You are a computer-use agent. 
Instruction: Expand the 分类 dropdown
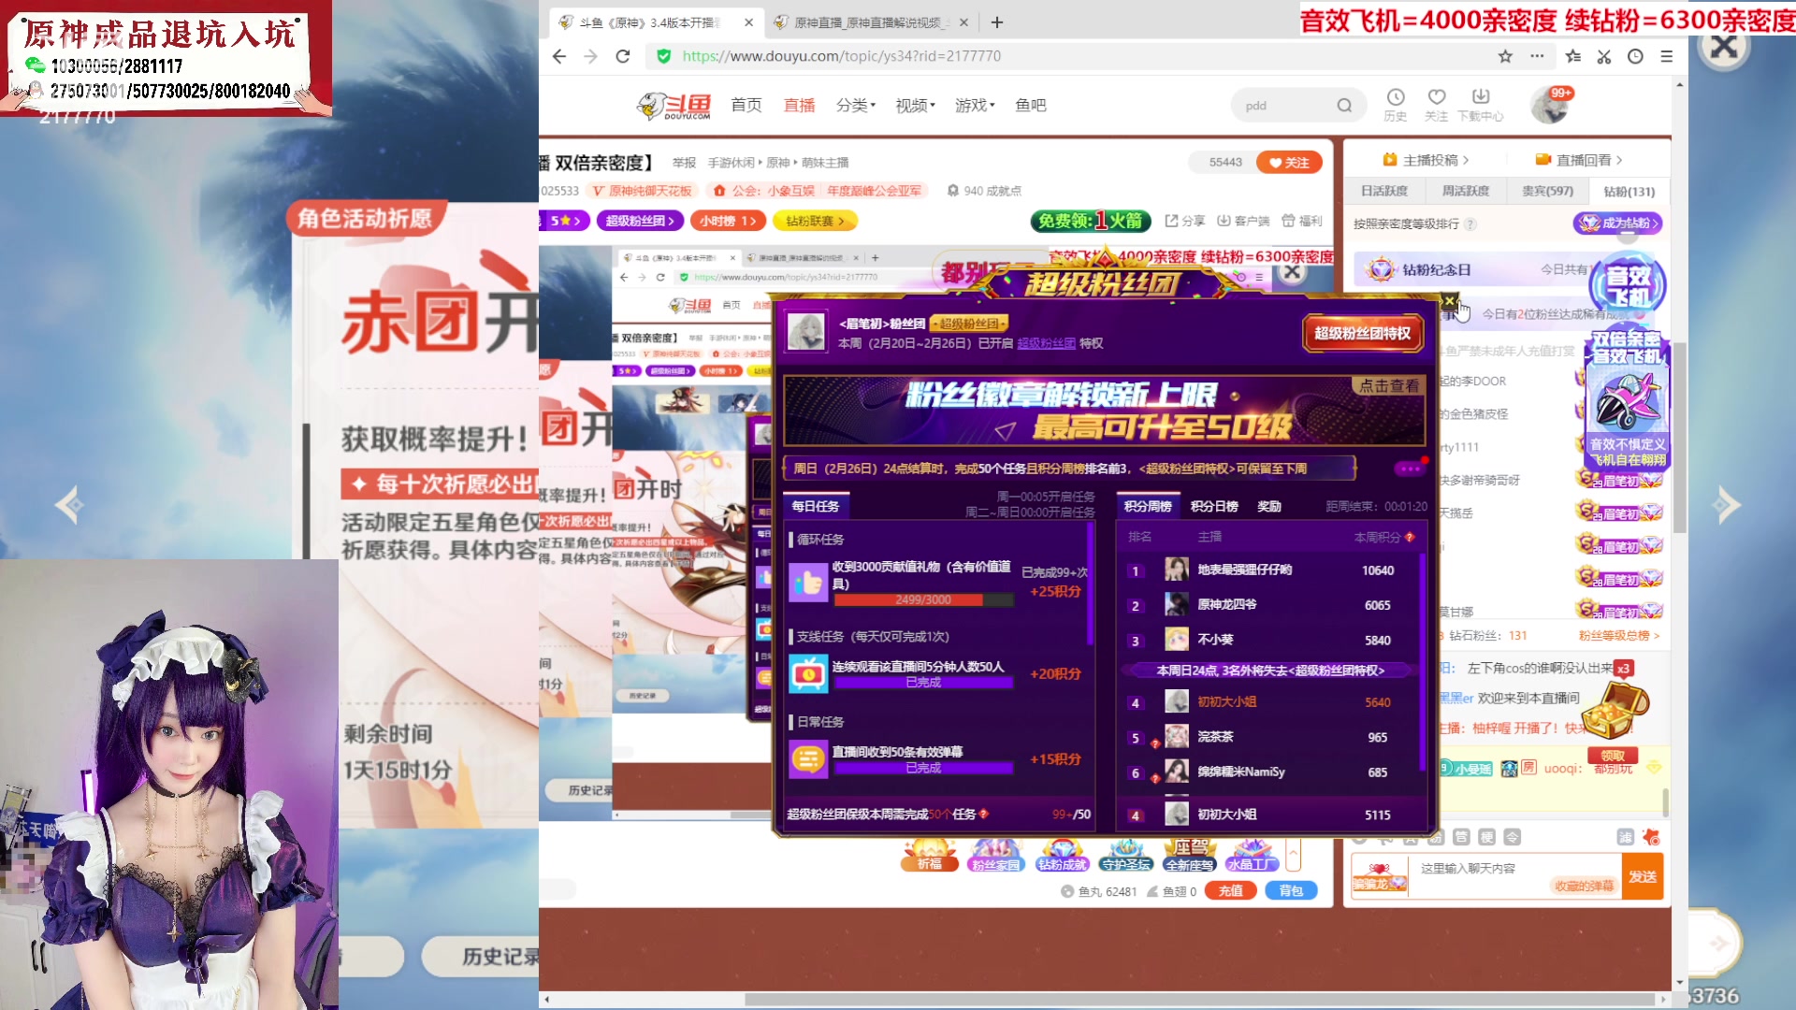click(855, 106)
